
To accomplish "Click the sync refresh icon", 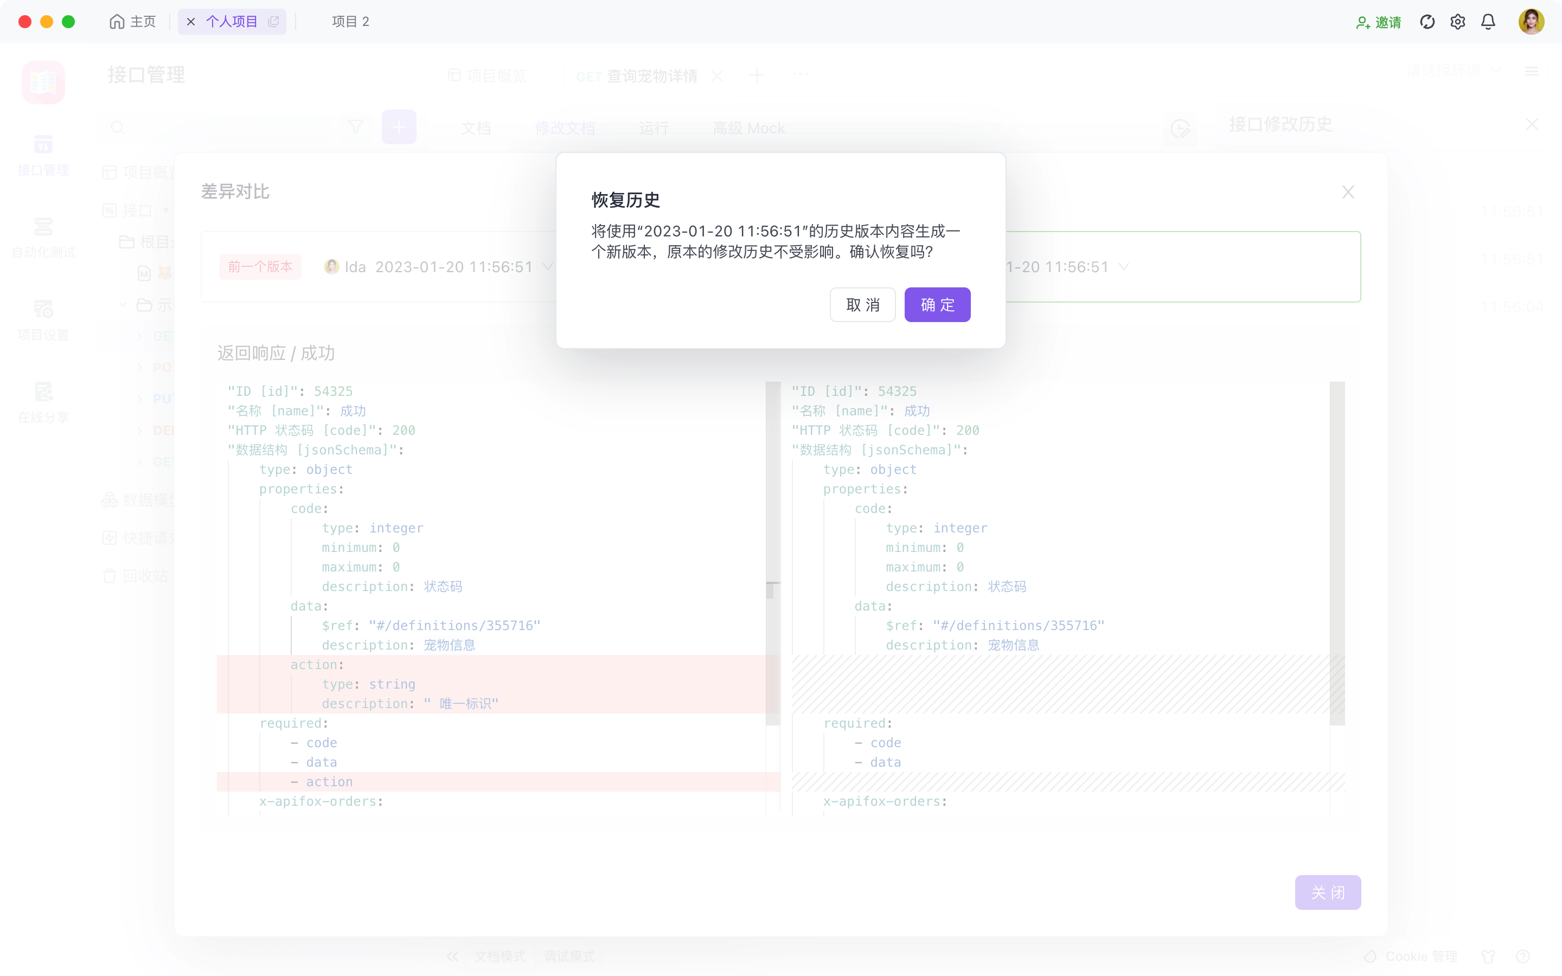I will 1427,22.
